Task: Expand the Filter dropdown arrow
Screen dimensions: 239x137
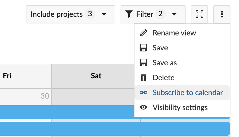Action: click(x=174, y=14)
